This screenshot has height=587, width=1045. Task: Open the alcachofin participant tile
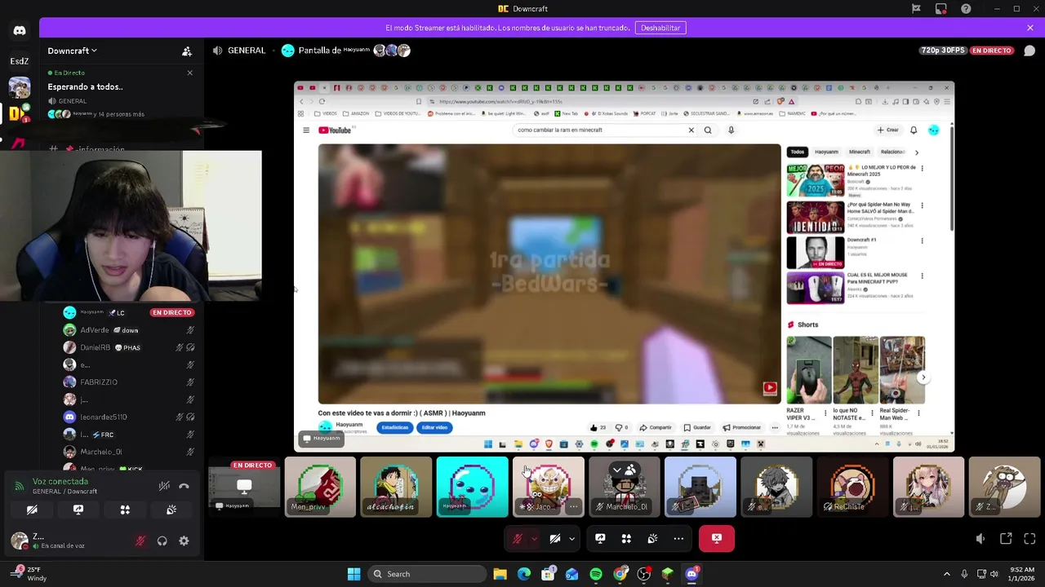pyautogui.click(x=396, y=487)
